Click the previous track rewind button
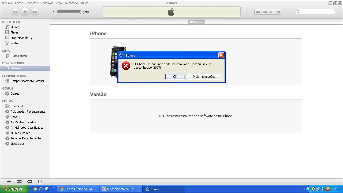 [x=15, y=12]
